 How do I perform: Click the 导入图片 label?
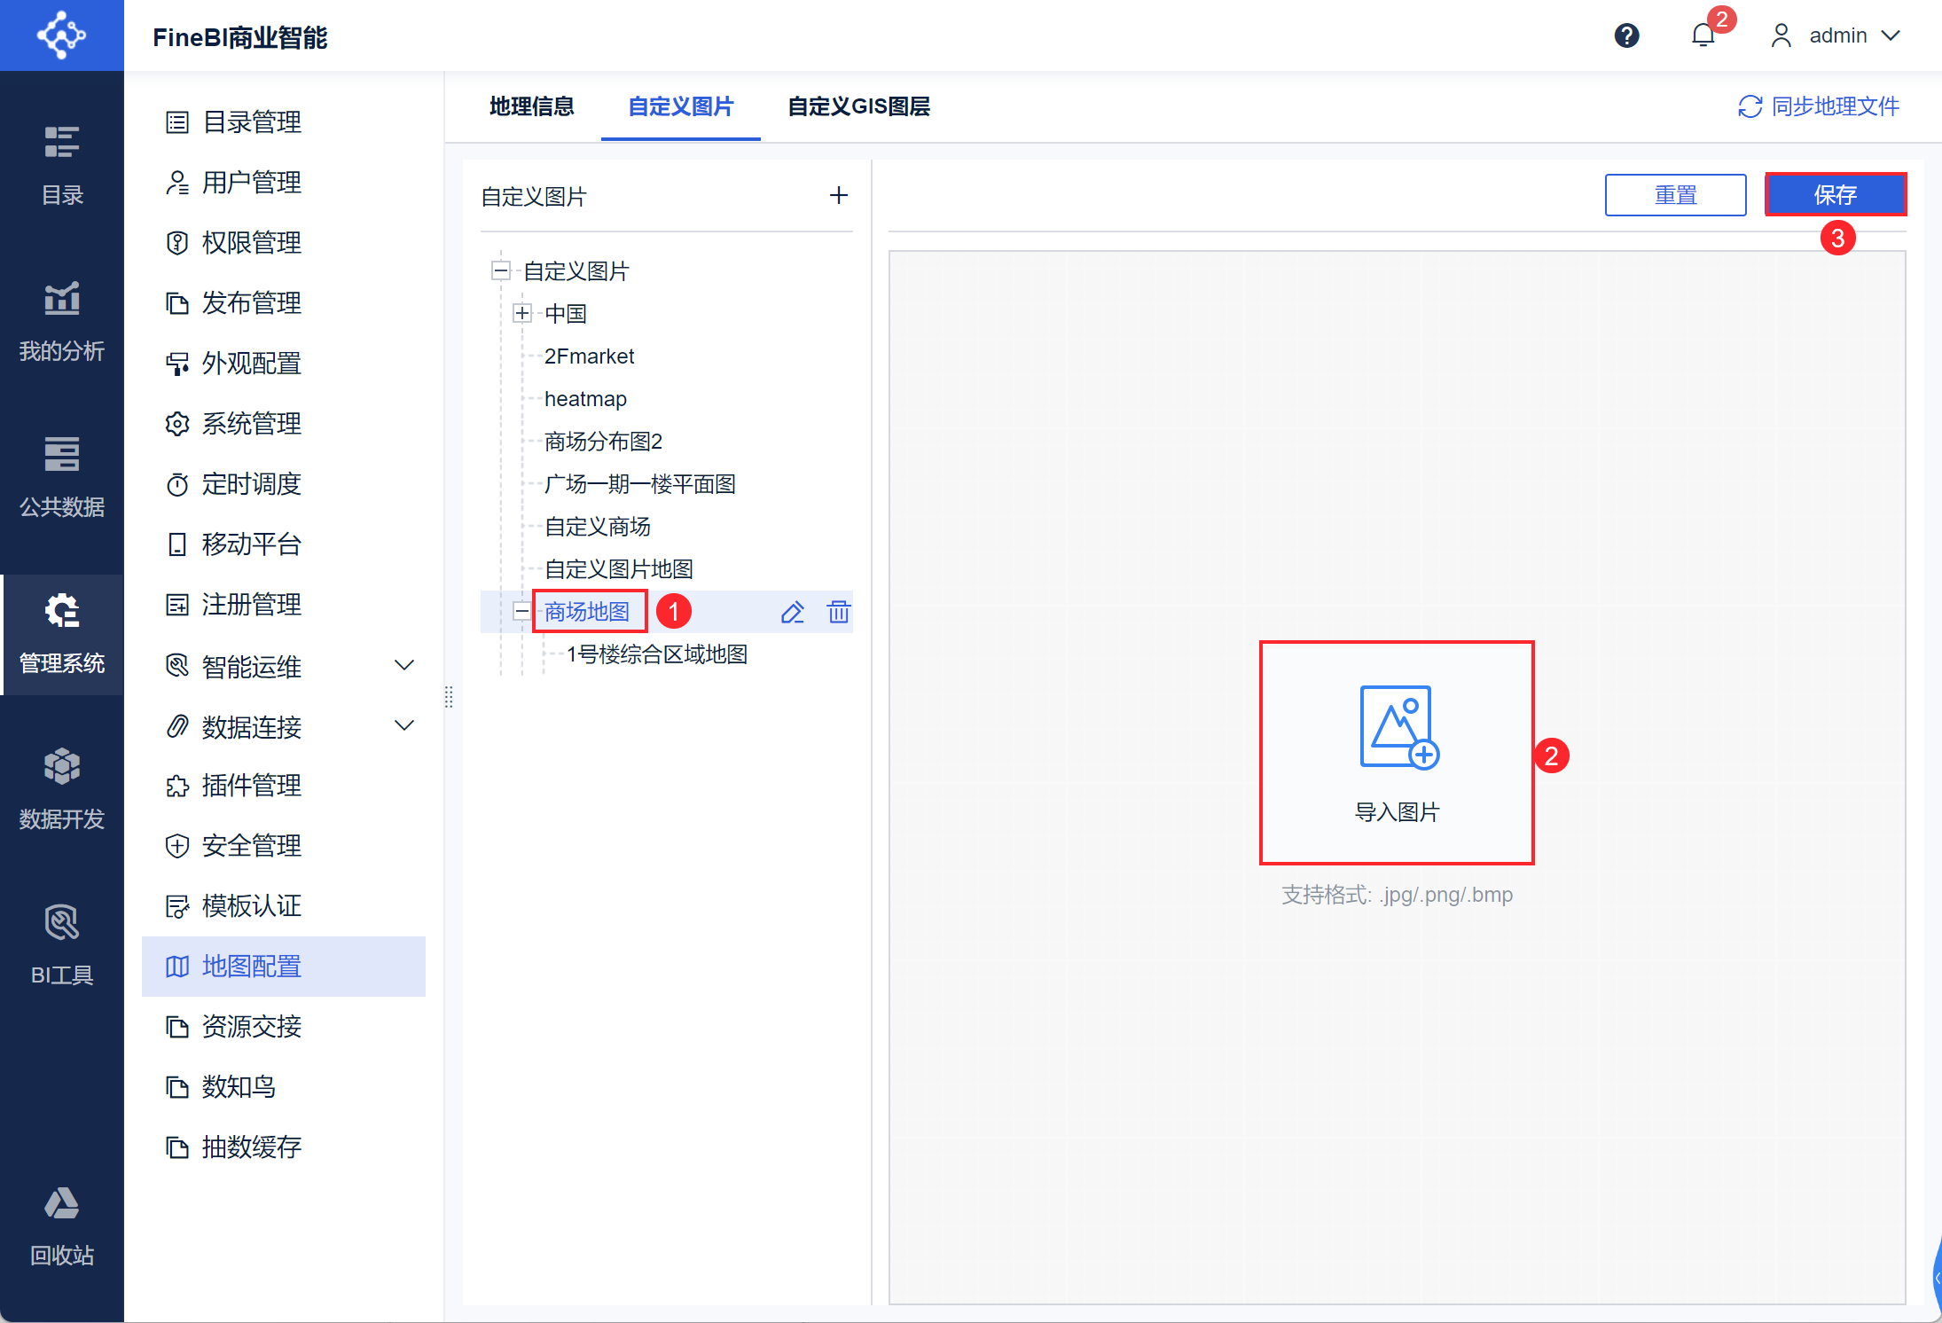coord(1398,812)
